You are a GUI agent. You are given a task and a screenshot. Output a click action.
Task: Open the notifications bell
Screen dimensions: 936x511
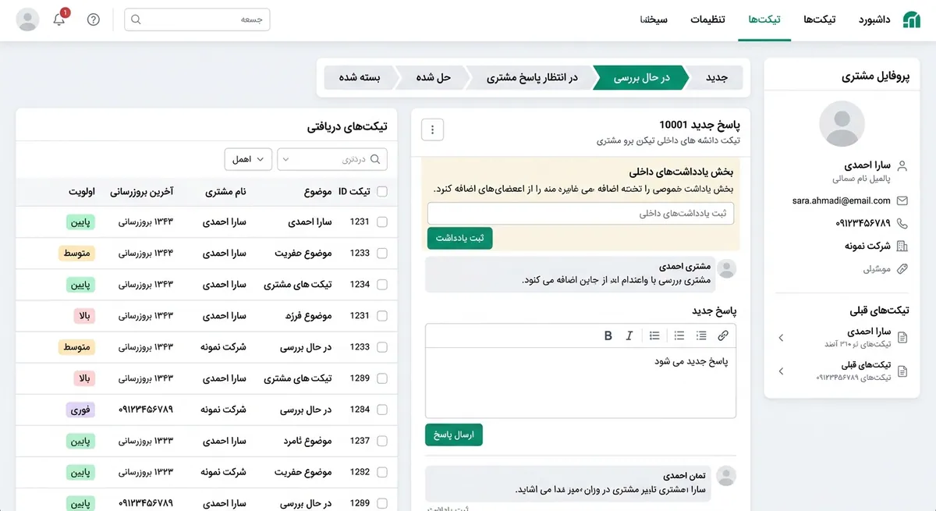[59, 20]
